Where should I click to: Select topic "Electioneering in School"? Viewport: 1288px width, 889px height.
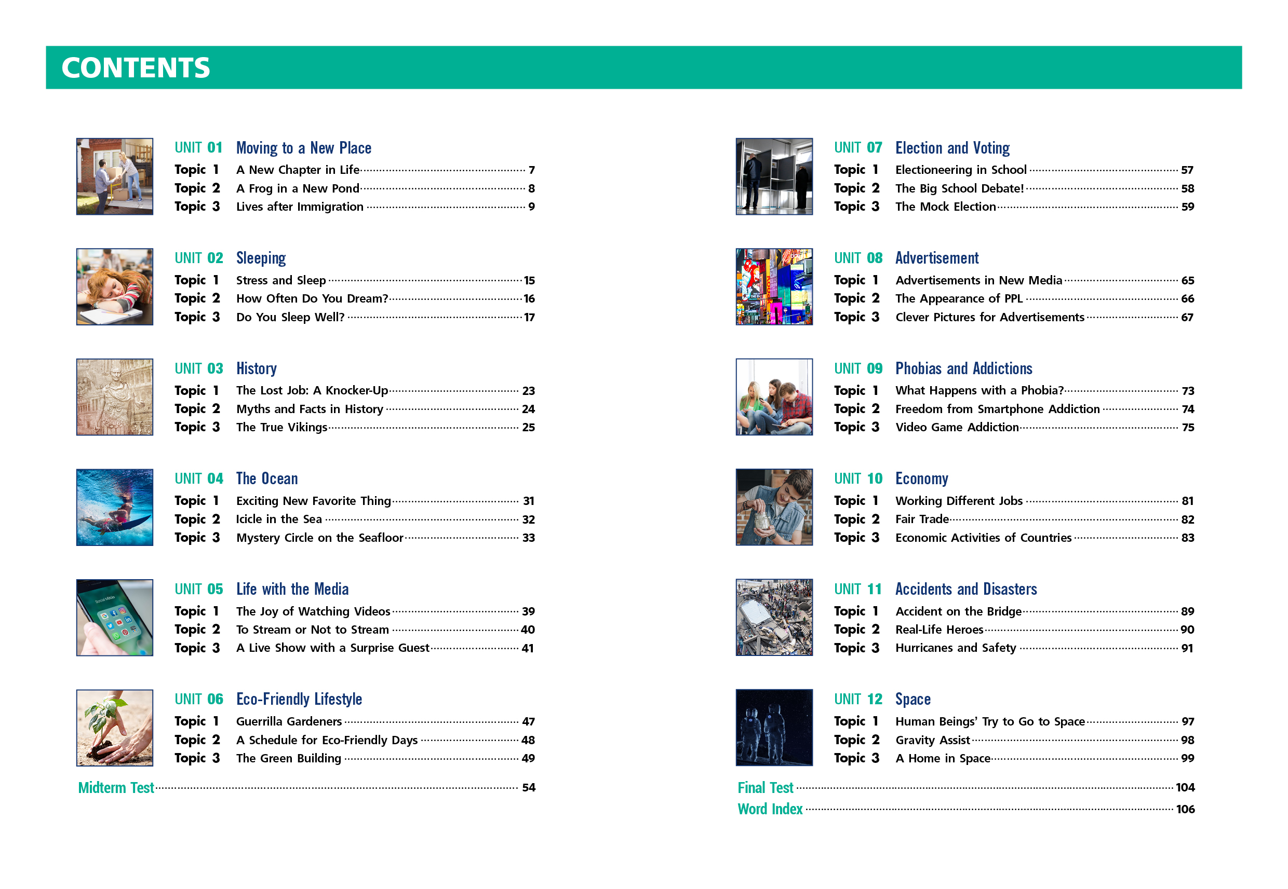(961, 170)
